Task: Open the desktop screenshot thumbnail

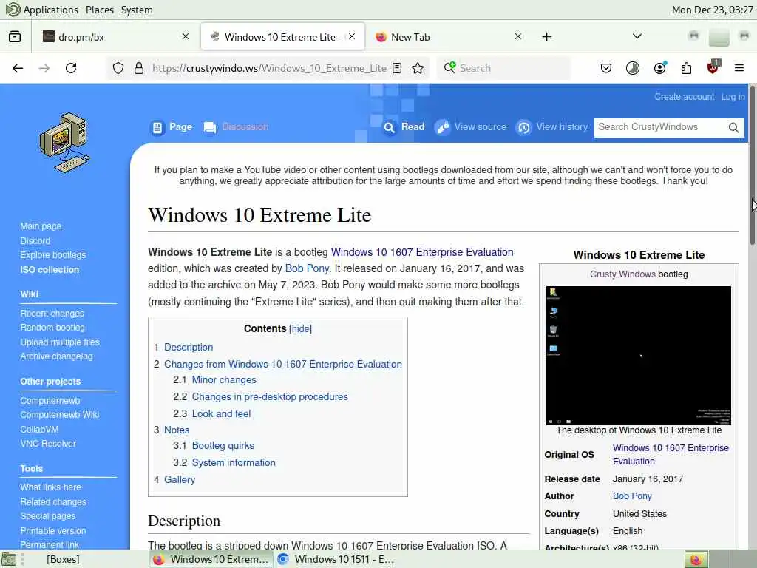Action: [638, 356]
